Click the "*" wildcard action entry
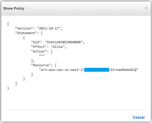Viewport: 152px width, 123px height. pos(42,56)
